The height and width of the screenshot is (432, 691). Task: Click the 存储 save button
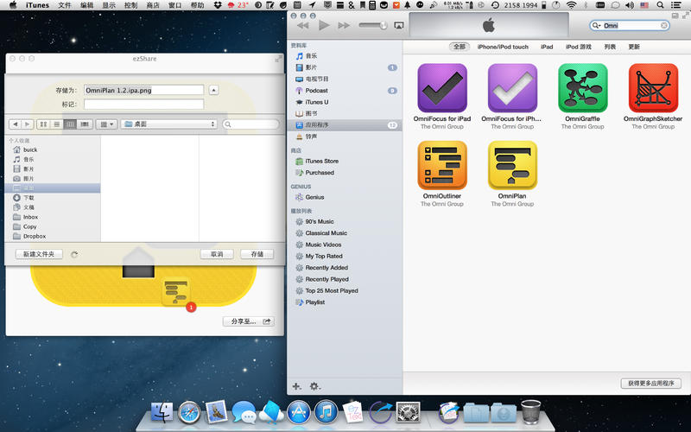257,254
